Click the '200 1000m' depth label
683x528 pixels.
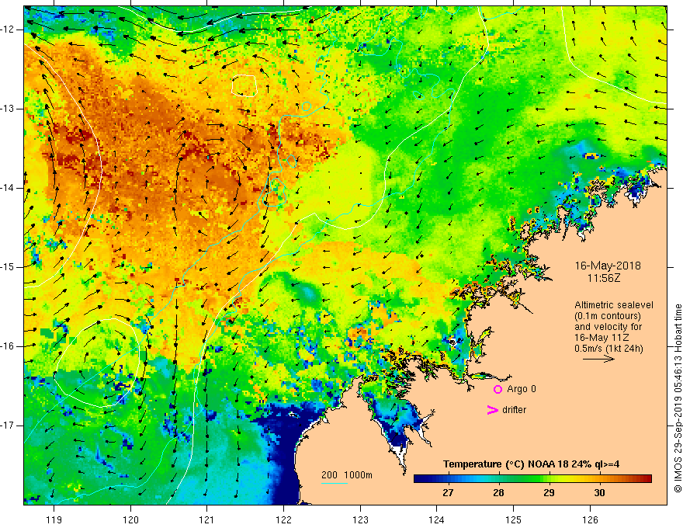click(347, 475)
